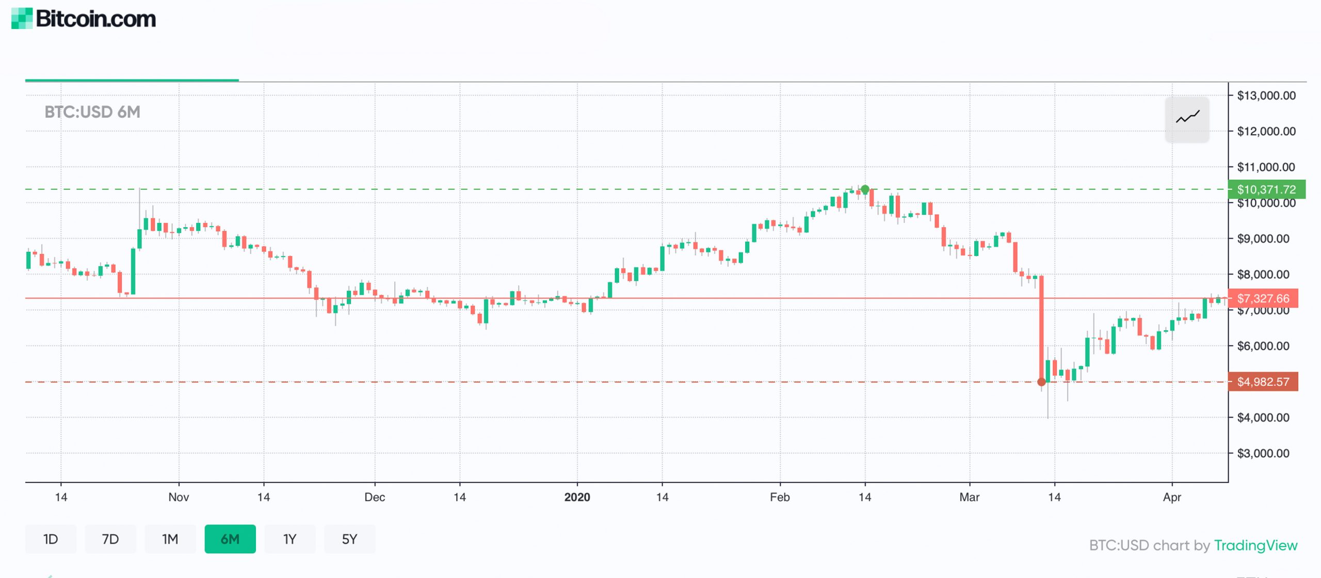1321x578 pixels.
Task: Click the Mar date axis label
Action: [x=969, y=497]
